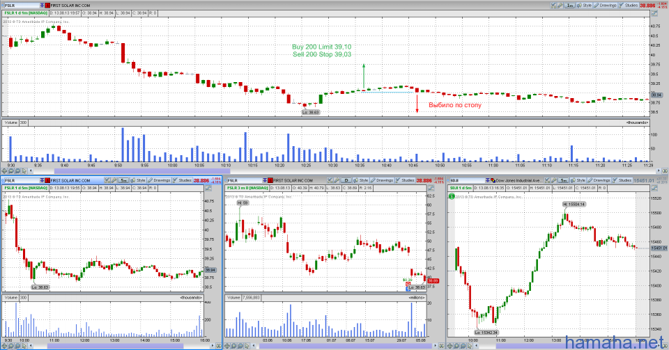Open symbol dropdown arrow of the FSLR 5m chart
The height and width of the screenshot is (350, 669).
click(42, 180)
